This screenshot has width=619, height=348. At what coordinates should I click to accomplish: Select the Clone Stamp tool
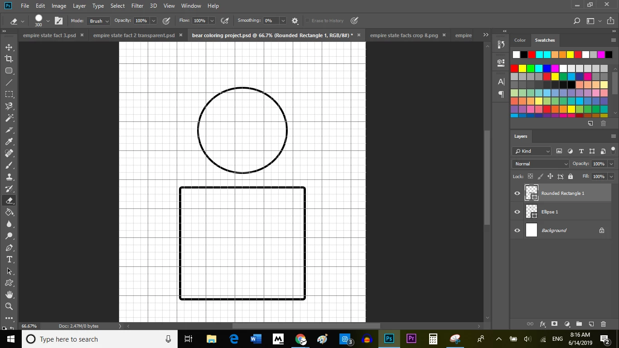(9, 177)
